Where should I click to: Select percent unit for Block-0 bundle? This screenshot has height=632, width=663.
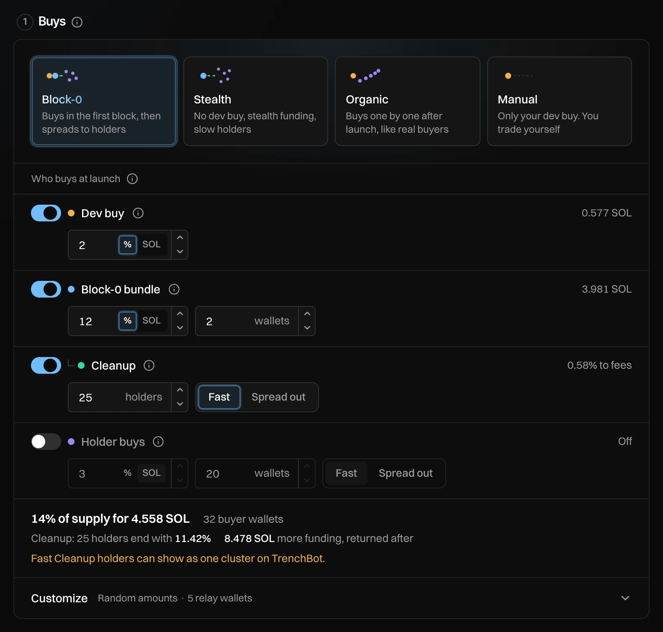click(x=128, y=321)
